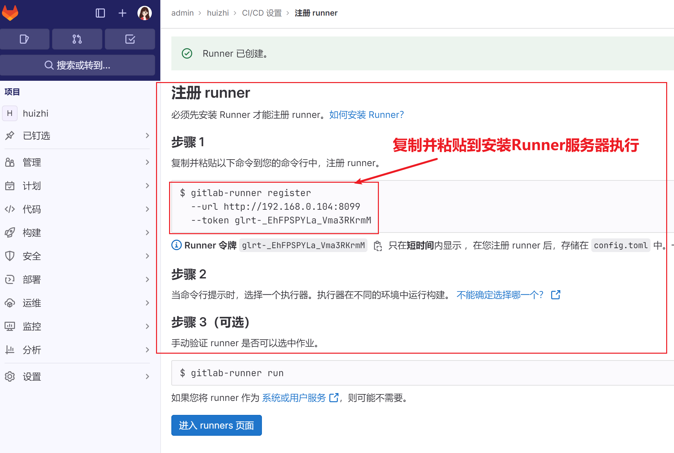This screenshot has height=453, width=674.
Task: Open the 监控 sidebar section
Action: coord(77,326)
